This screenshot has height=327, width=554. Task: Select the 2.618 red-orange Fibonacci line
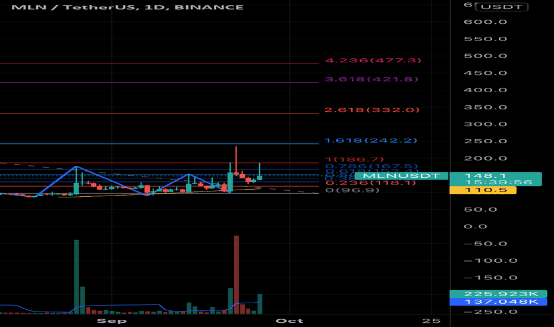tap(159, 113)
